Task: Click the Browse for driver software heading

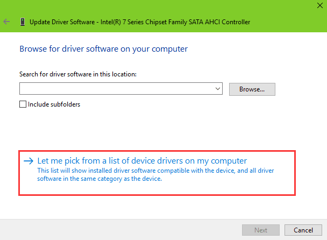Action: tap(104, 49)
